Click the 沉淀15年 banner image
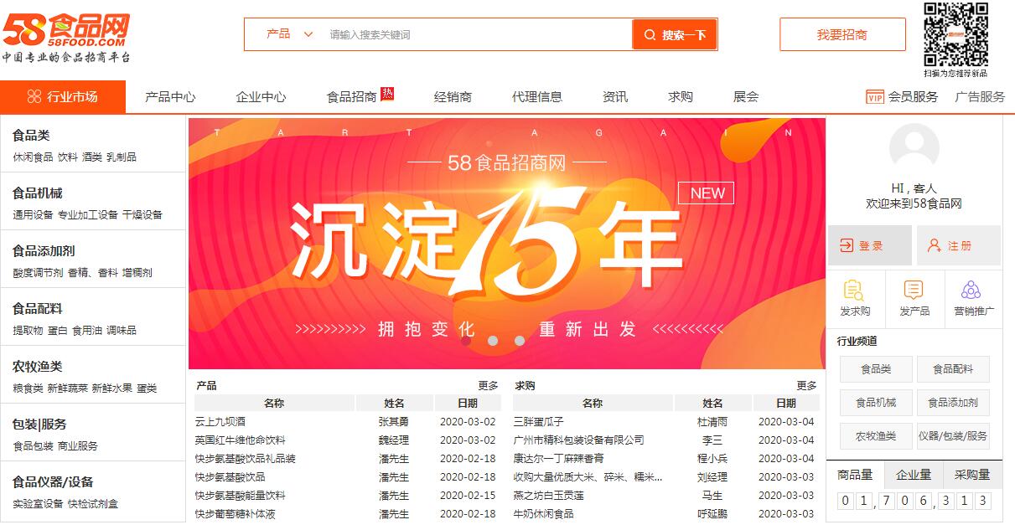 point(507,244)
